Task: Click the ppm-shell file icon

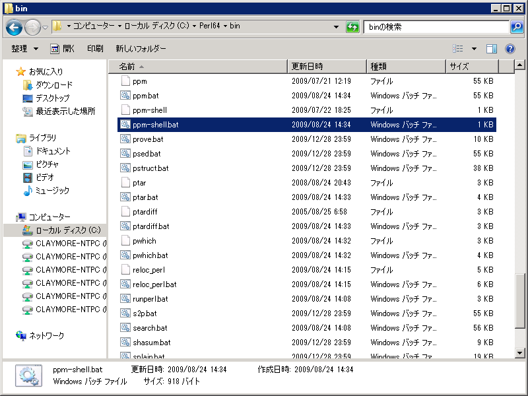Action: (x=125, y=110)
